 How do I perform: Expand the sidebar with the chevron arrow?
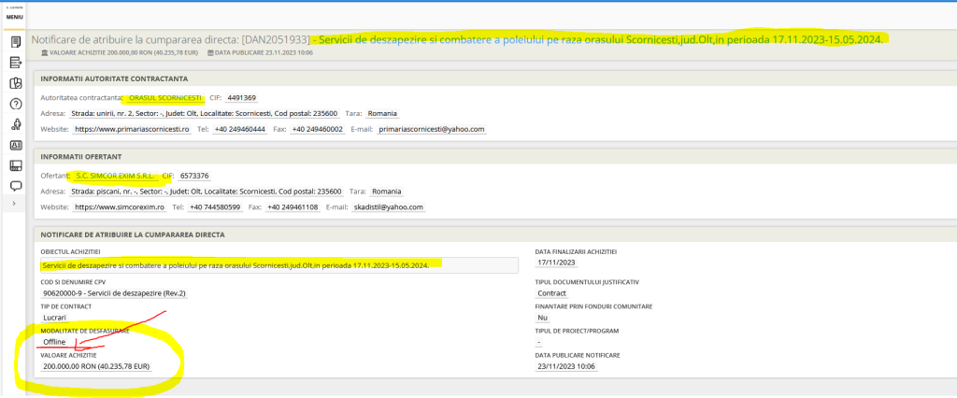click(14, 204)
